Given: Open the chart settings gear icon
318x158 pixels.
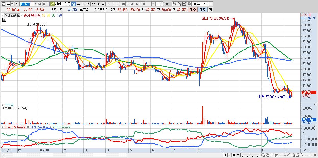Looking at the screenshot, I should 189,4.
